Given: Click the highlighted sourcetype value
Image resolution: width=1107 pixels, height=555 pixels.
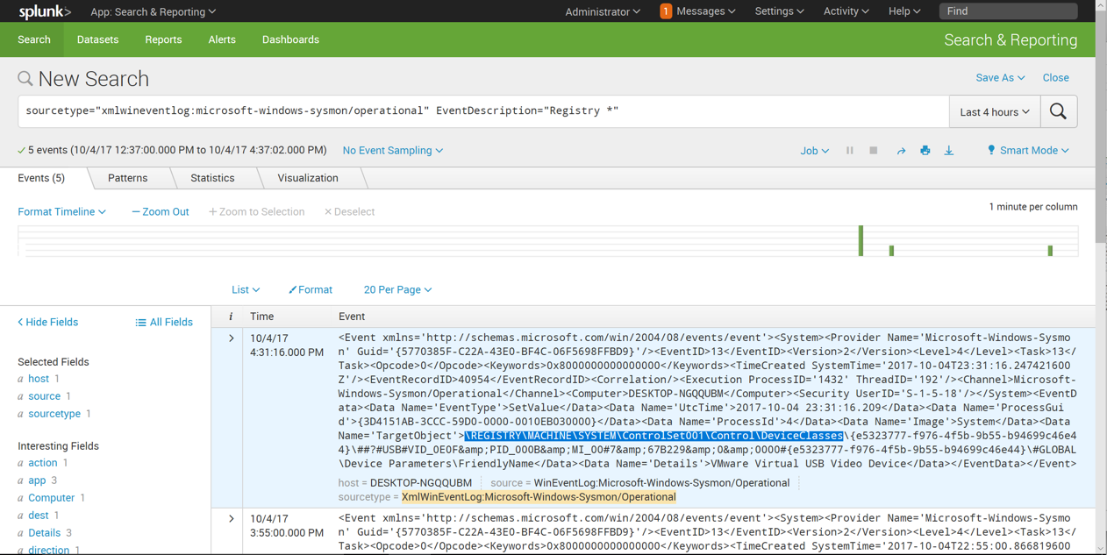Looking at the screenshot, I should pos(539,497).
